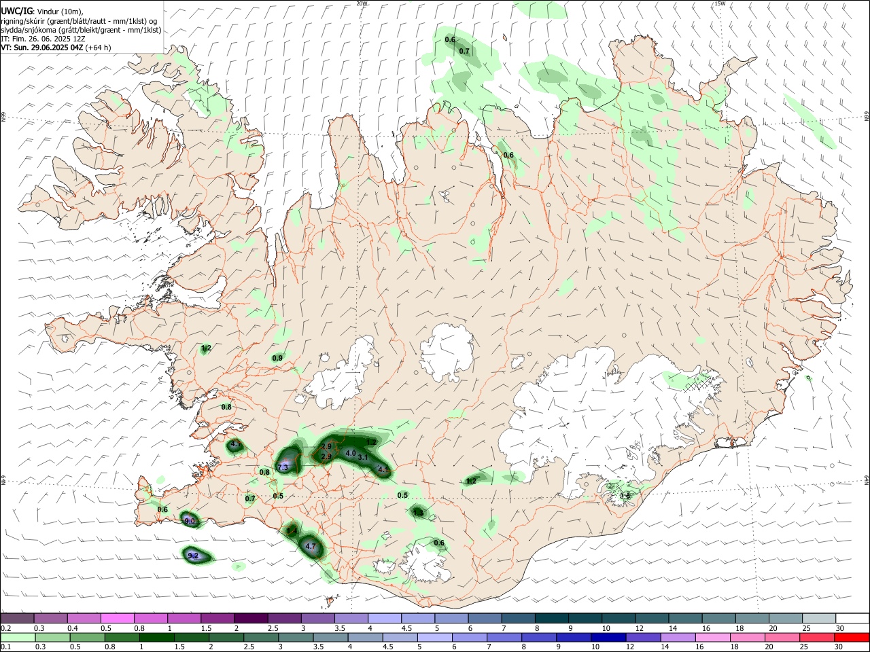Click the 9.2 precipitation value offshore southwest
870x652 pixels.
pyautogui.click(x=193, y=556)
